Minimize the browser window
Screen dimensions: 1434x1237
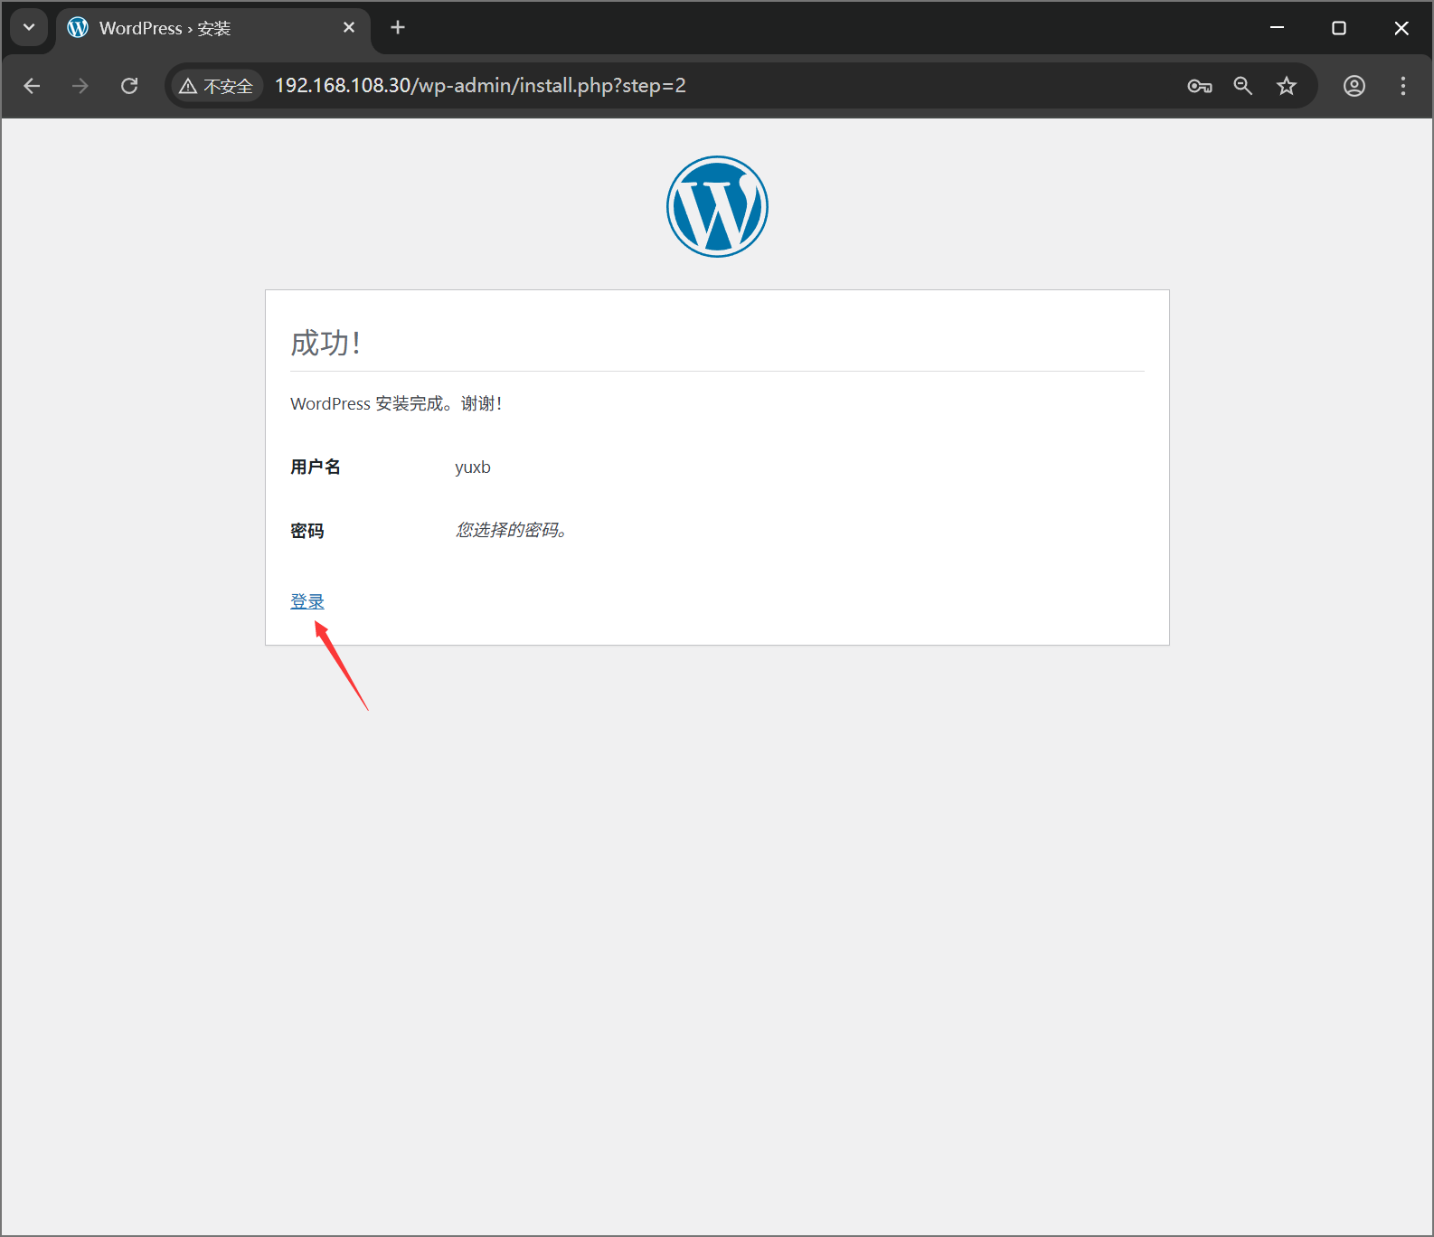point(1277,28)
